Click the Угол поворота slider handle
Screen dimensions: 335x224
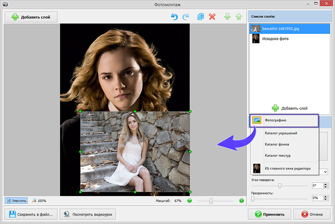tap(280, 185)
